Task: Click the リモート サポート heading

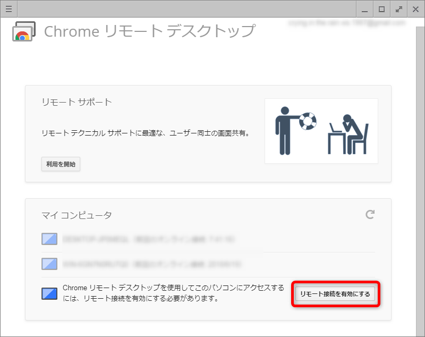Action: point(76,102)
